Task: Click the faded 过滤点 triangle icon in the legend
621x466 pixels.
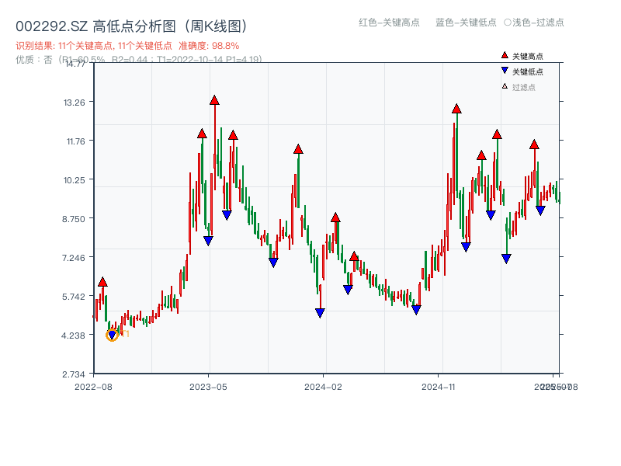Action: pyautogui.click(x=505, y=87)
